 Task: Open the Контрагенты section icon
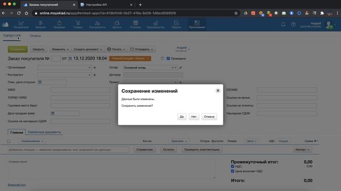coord(97,23)
